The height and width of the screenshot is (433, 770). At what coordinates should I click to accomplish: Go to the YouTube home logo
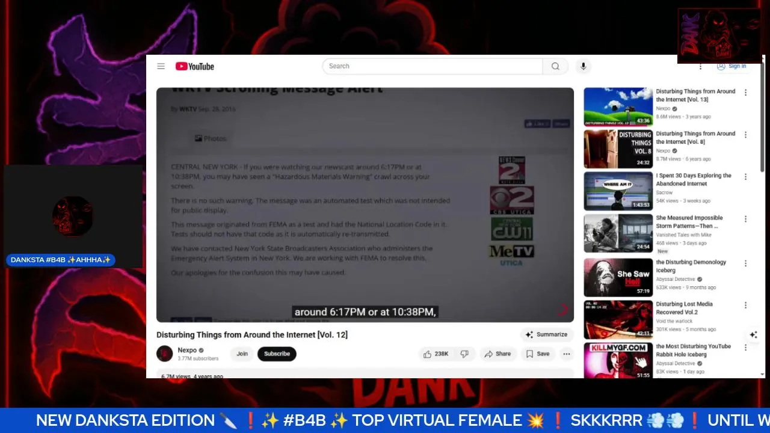pyautogui.click(x=194, y=66)
